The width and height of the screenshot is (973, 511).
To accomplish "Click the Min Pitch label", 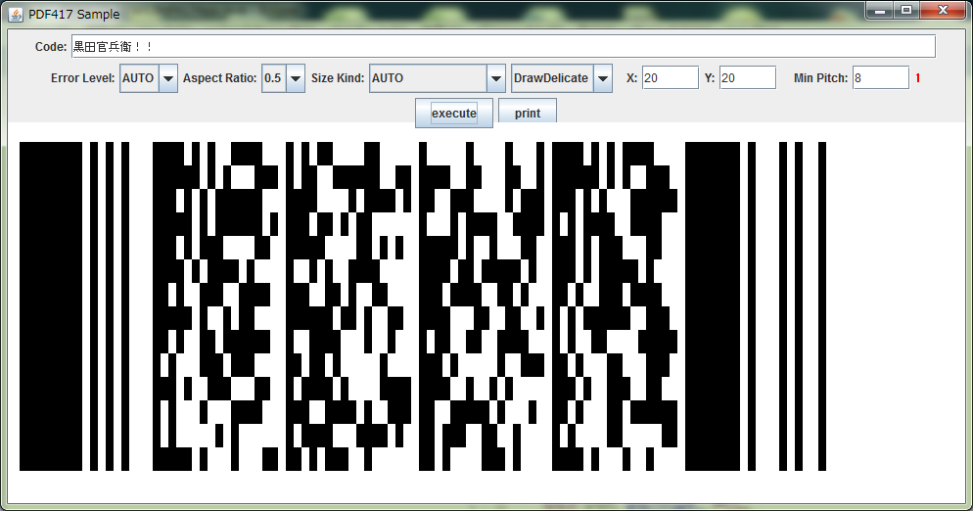I will [x=820, y=78].
